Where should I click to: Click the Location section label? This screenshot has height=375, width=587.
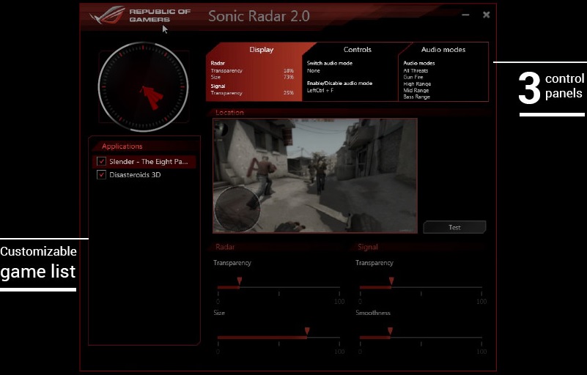[x=229, y=112]
